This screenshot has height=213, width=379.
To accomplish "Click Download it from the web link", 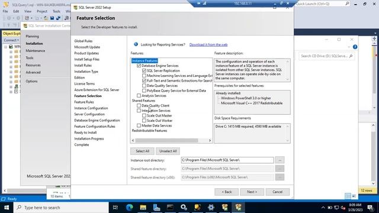I will click(x=208, y=45).
